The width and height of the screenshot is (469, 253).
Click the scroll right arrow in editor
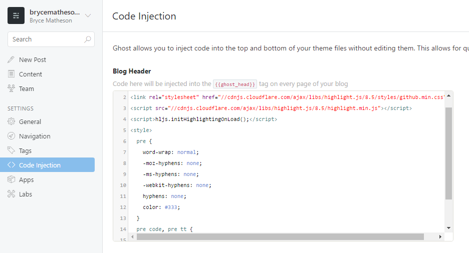(439, 236)
